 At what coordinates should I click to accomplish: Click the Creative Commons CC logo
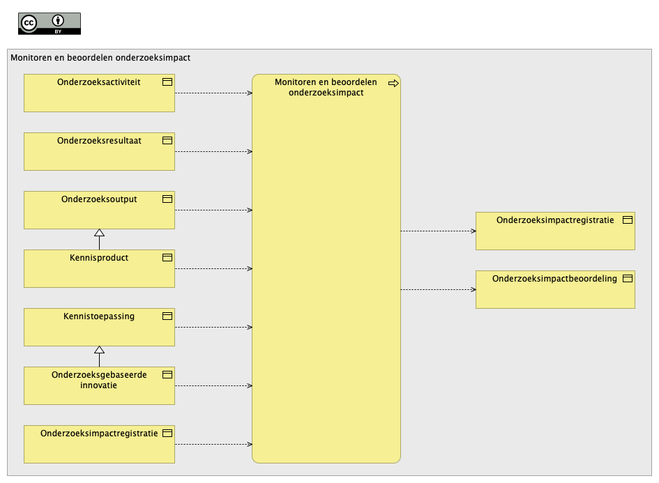tap(29, 23)
